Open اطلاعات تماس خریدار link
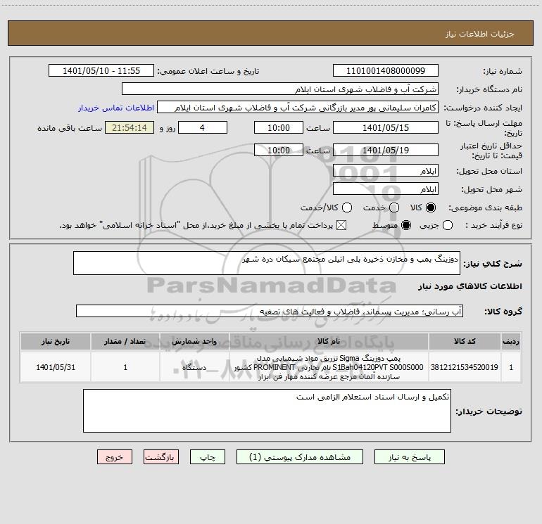Screen dimensions: 542x524 coord(116,108)
